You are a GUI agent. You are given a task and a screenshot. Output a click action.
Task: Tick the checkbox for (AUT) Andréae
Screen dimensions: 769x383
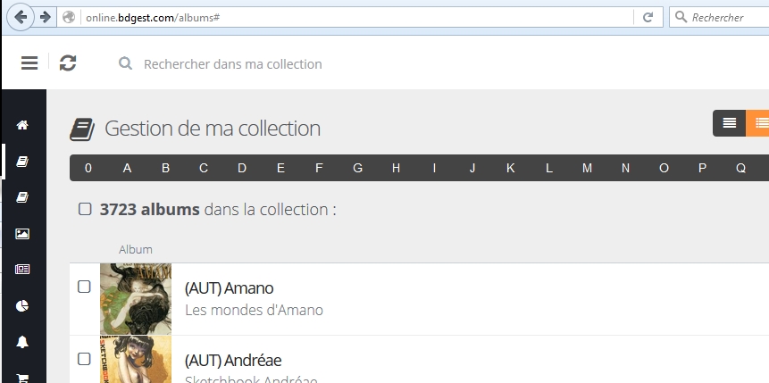pos(84,359)
